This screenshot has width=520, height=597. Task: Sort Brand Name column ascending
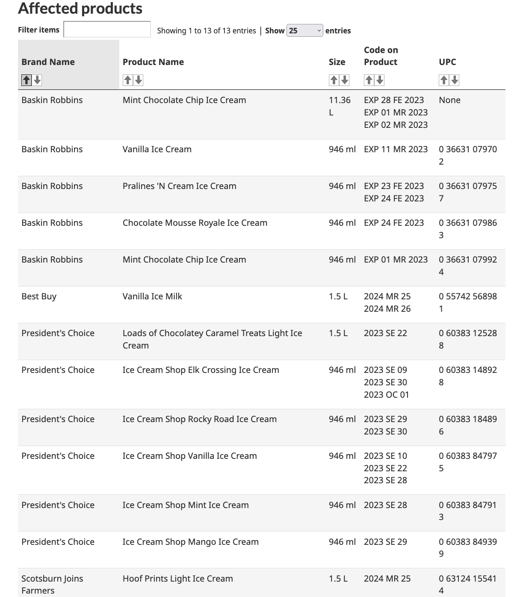27,80
